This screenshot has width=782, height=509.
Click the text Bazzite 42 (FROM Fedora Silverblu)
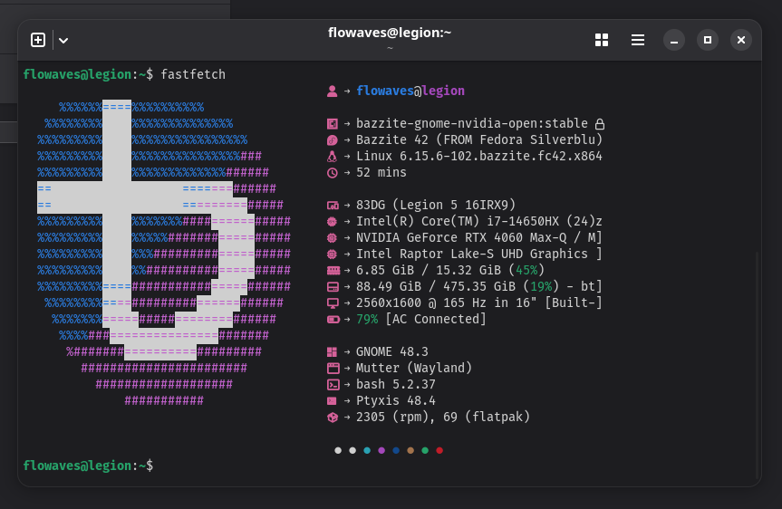point(479,140)
